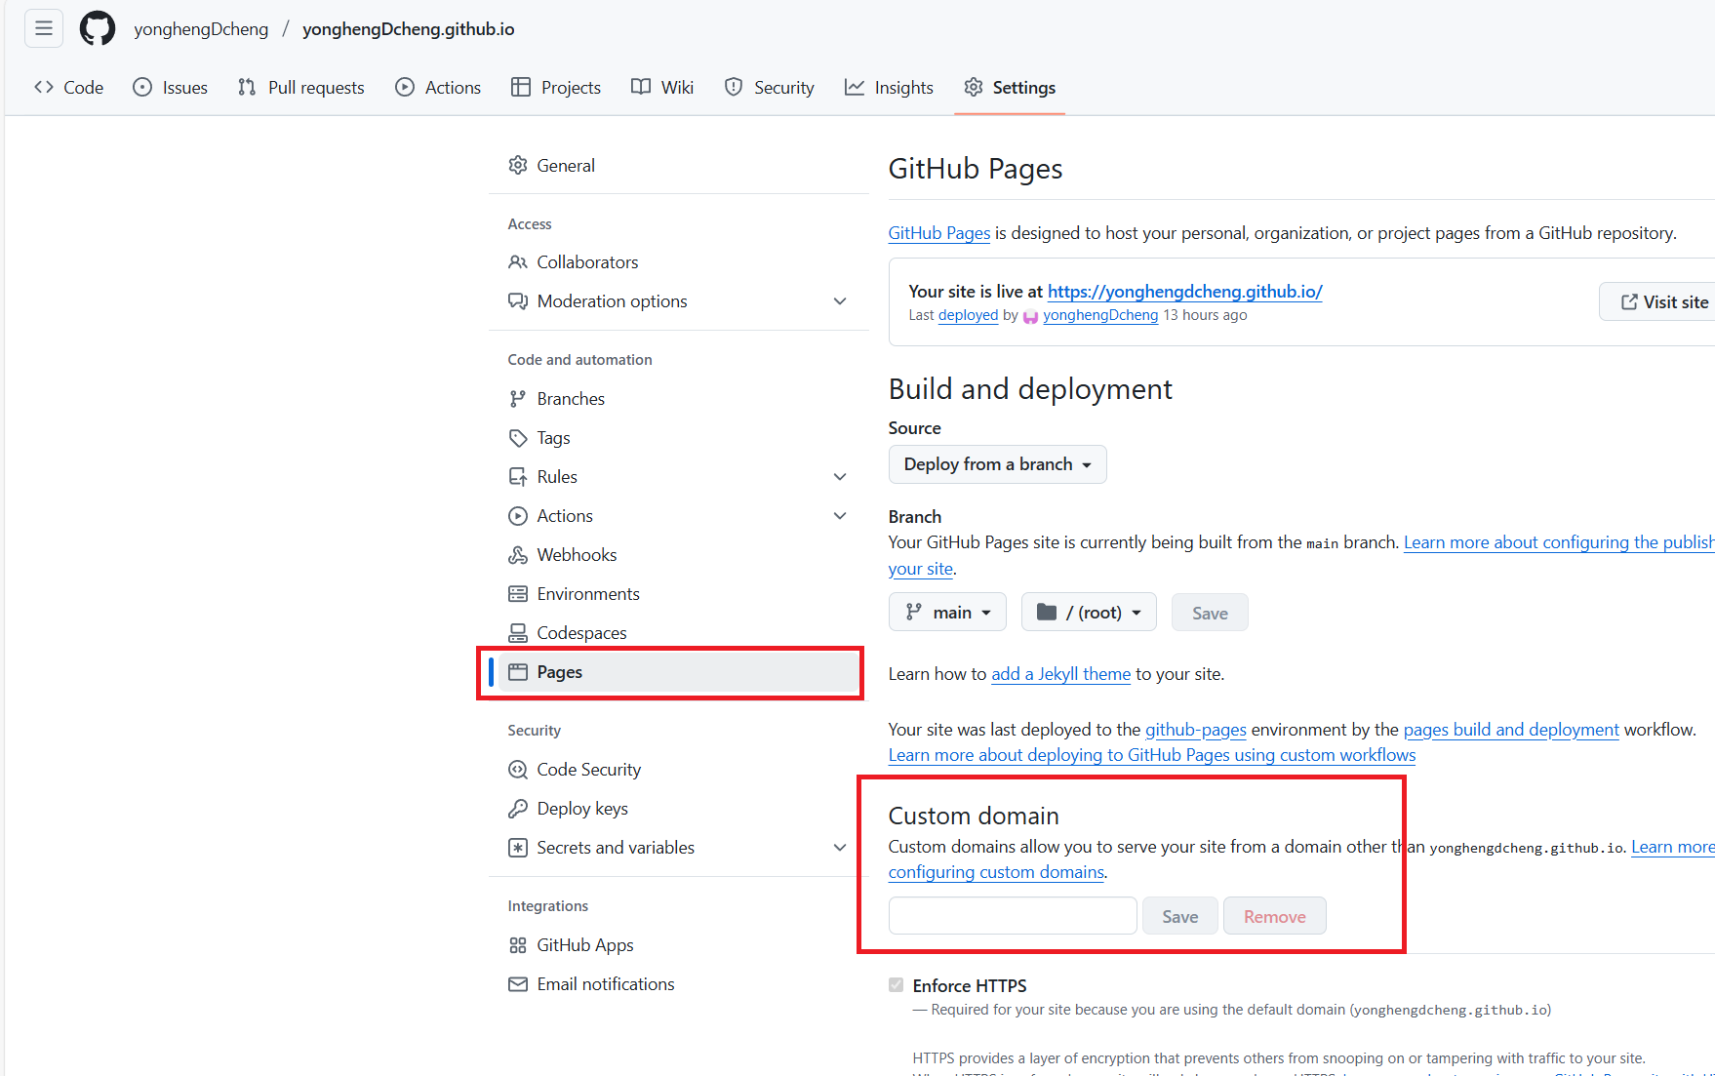This screenshot has height=1076, width=1715.
Task: Click the GitHub Octocat logo
Action: tap(98, 29)
